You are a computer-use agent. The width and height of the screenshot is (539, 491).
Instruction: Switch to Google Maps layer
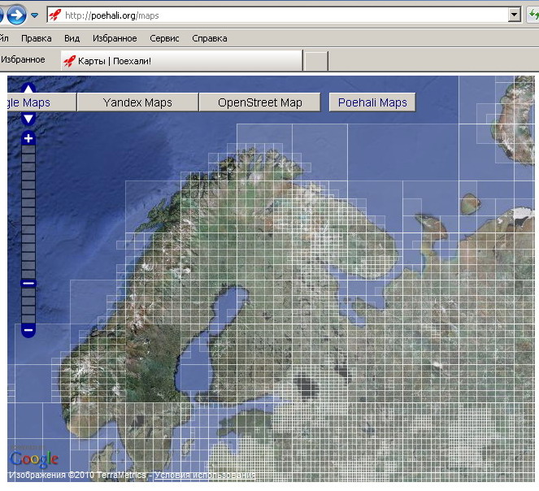[41, 102]
